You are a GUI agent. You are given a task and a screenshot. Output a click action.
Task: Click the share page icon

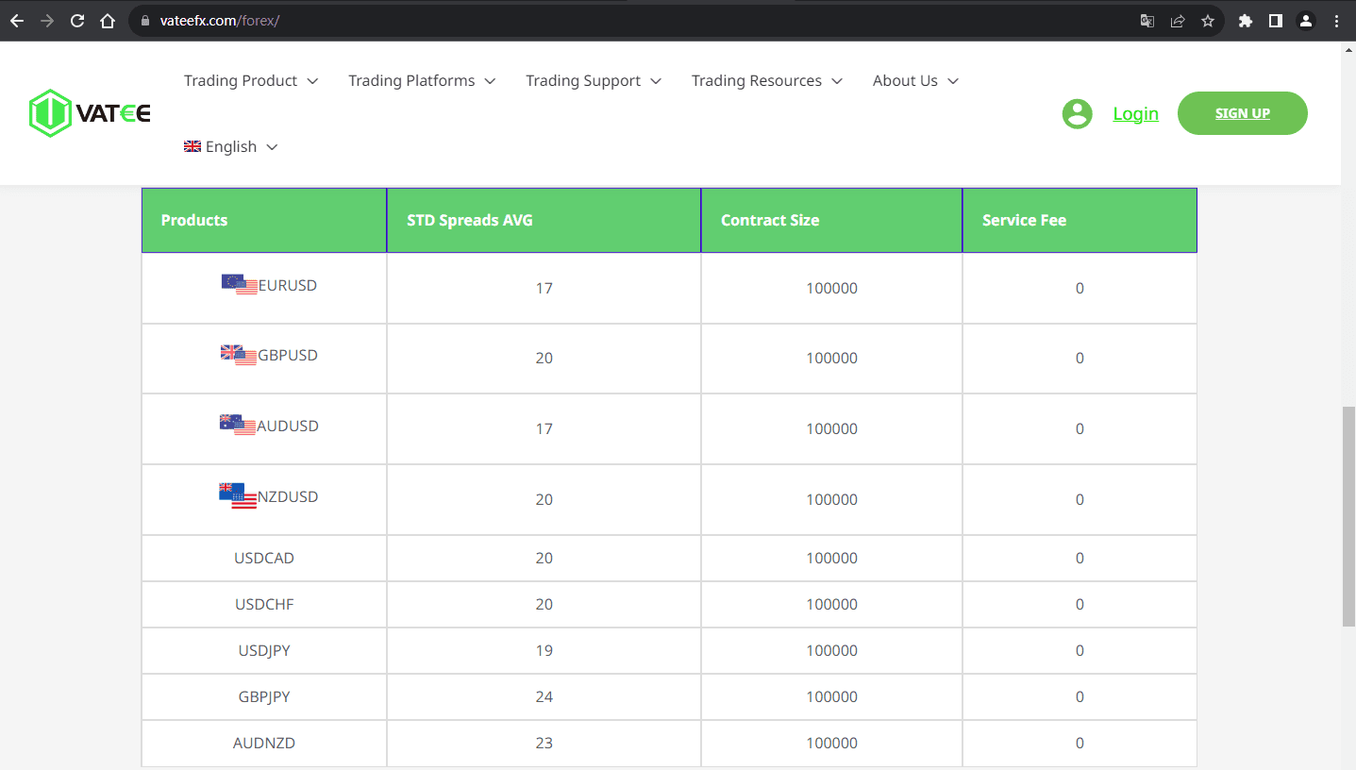tap(1178, 21)
